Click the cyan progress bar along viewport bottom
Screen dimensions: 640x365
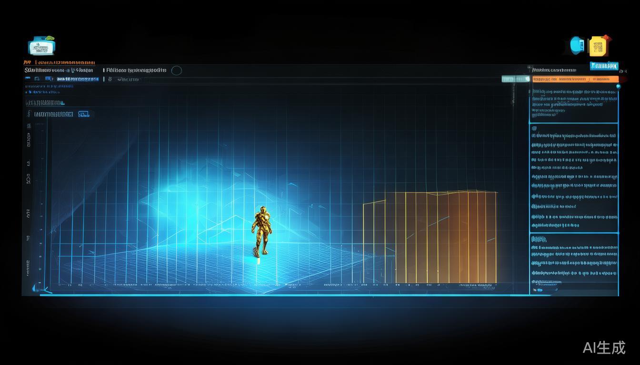pos(286,295)
